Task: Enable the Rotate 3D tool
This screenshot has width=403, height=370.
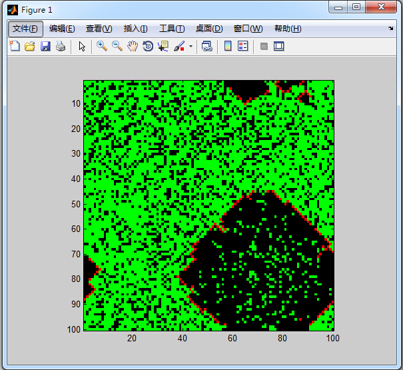Action: pos(148,46)
